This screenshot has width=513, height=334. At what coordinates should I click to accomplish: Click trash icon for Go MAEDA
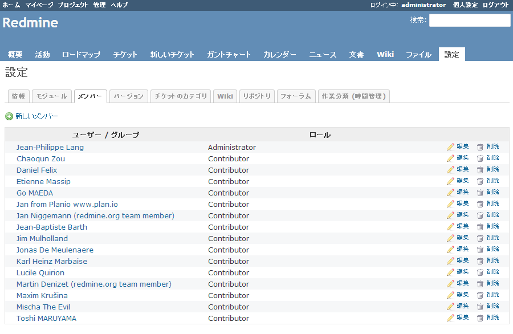pos(480,192)
